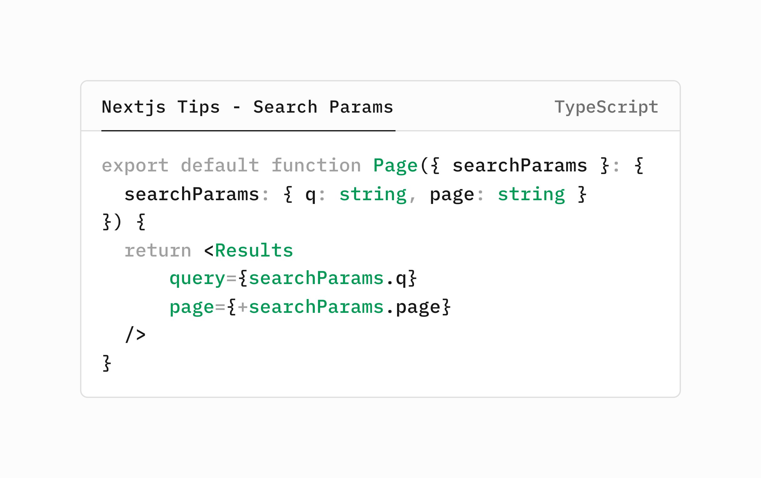The image size is (761, 478).
Task: Click the string type after the page key
Action: pos(531,194)
